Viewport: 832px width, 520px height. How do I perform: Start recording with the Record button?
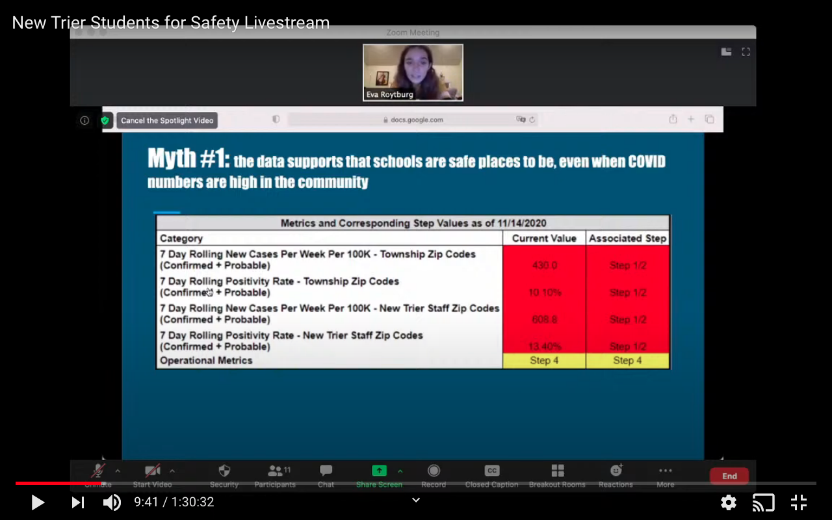434,474
